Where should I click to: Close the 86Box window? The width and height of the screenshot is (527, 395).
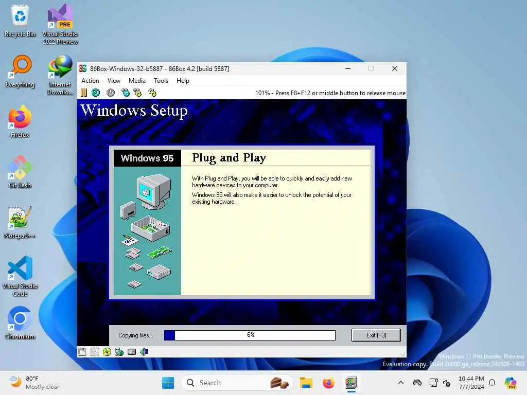click(x=395, y=68)
